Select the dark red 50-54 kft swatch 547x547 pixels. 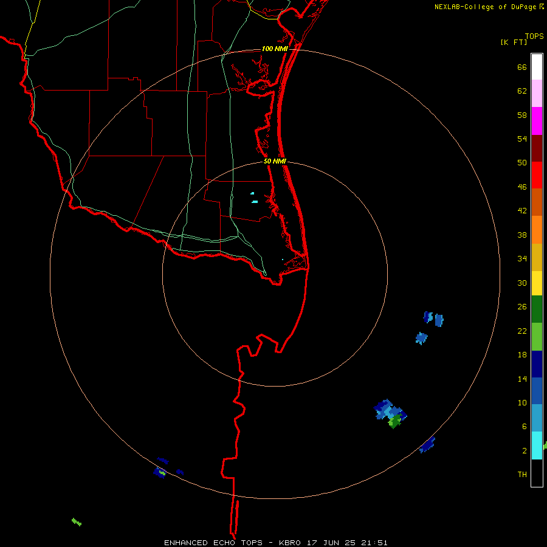pos(537,149)
